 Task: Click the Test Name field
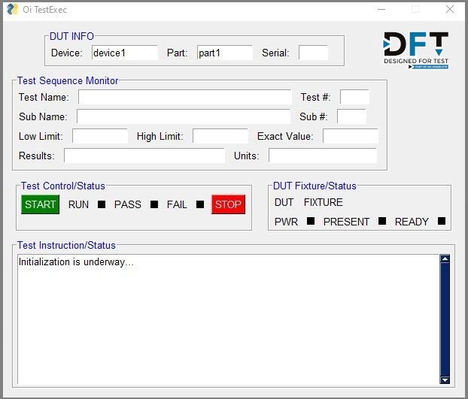(x=184, y=97)
